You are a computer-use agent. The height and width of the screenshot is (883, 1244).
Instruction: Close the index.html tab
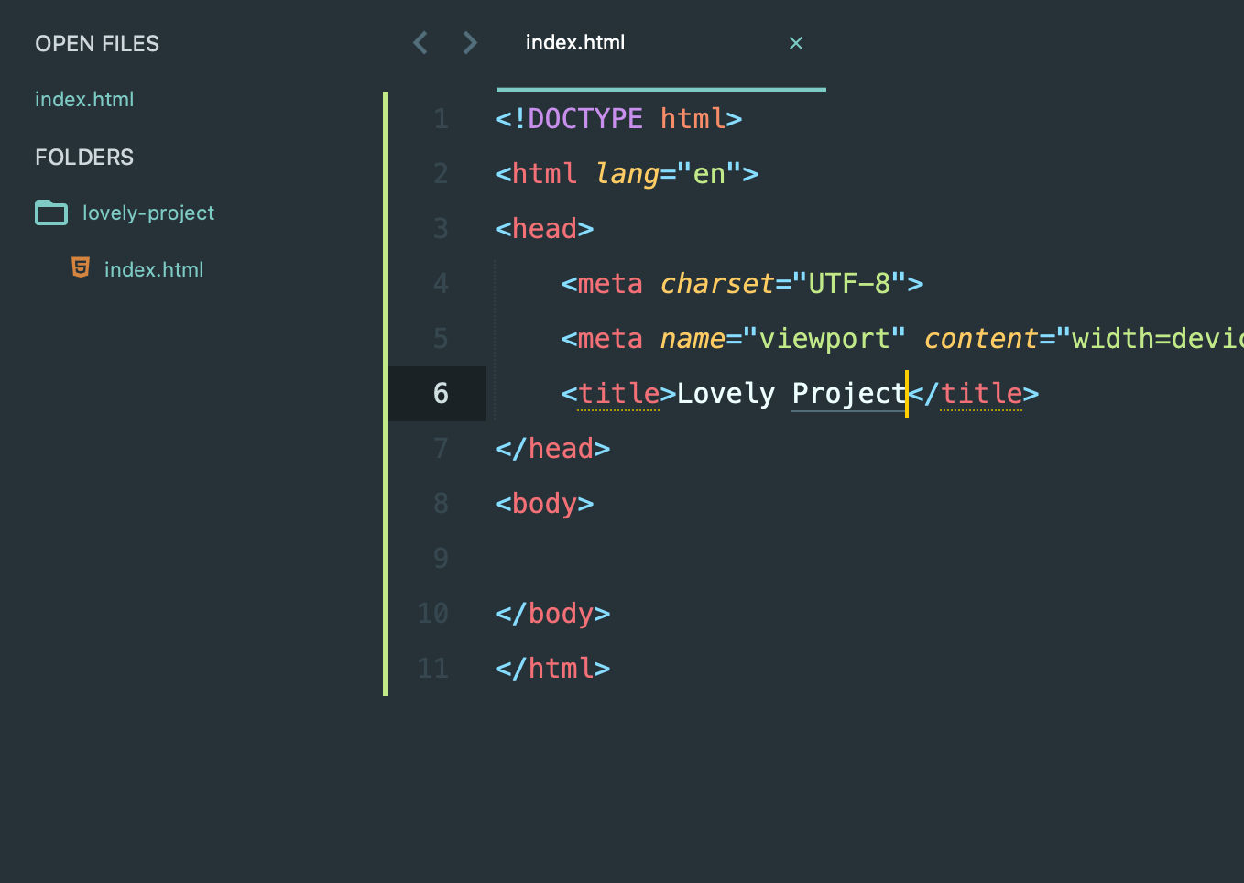(x=796, y=43)
